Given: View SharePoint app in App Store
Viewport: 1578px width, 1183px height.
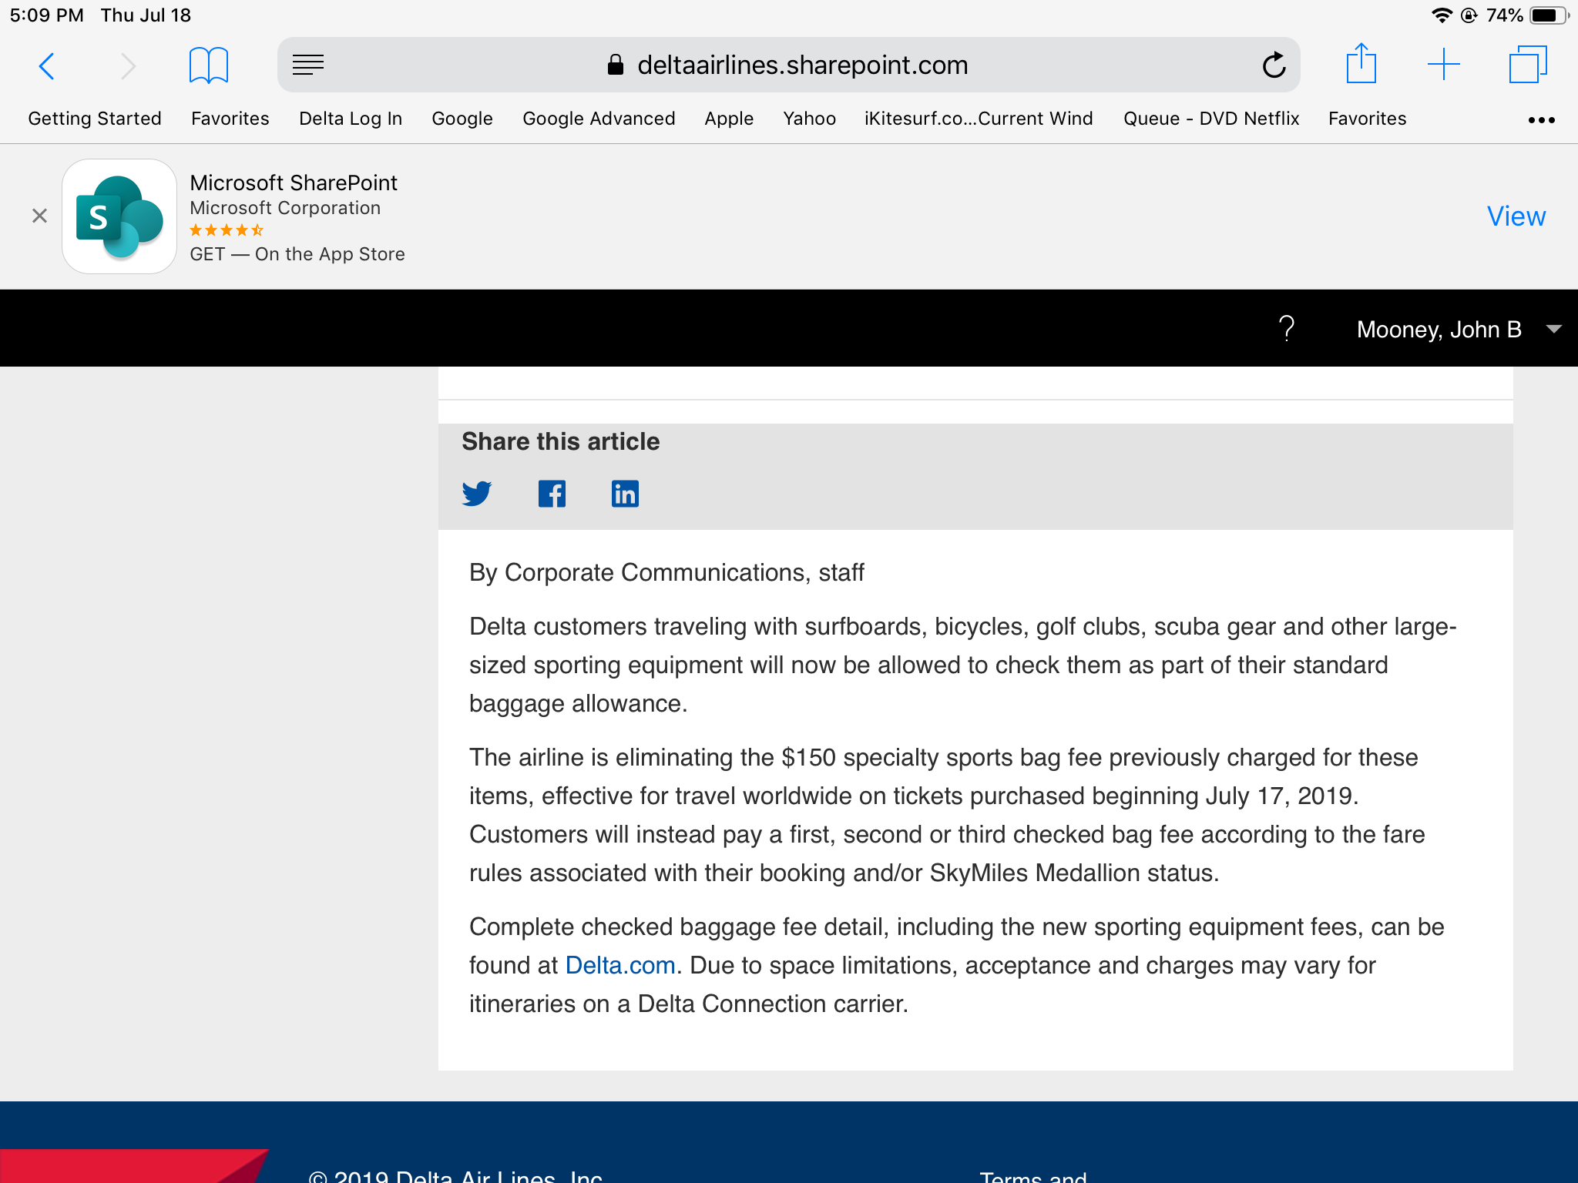Looking at the screenshot, I should [x=1516, y=216].
